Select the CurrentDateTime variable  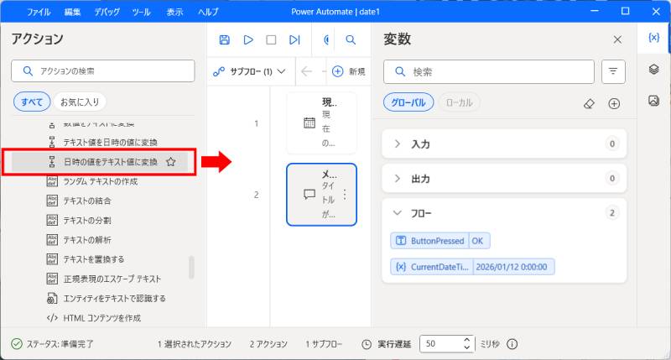tap(472, 267)
